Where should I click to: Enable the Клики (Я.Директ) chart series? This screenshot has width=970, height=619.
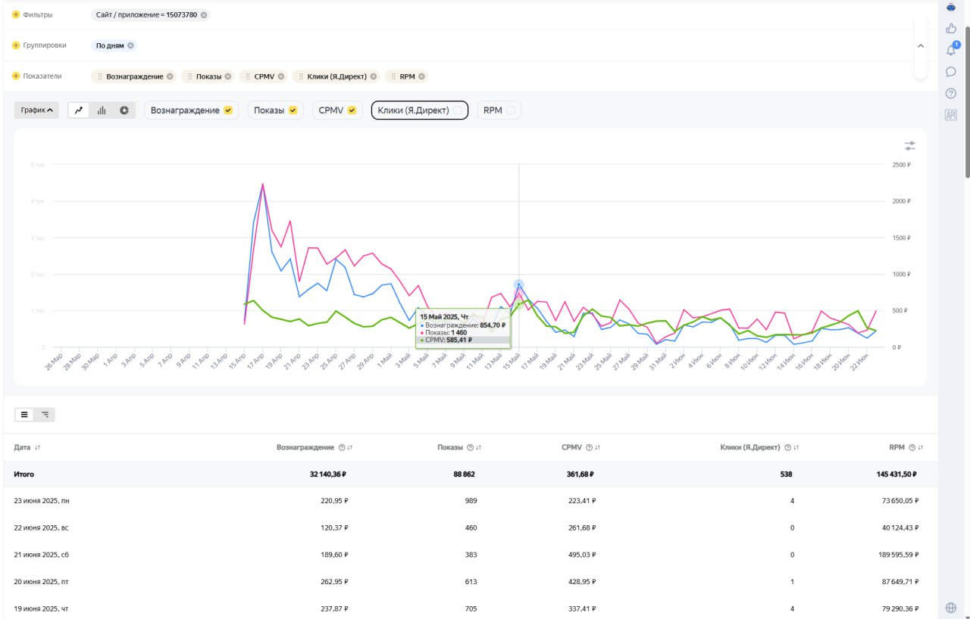(x=457, y=110)
